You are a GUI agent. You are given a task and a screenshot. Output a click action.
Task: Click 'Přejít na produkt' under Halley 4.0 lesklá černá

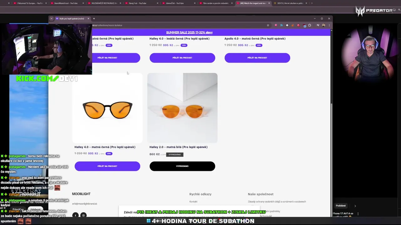pos(182,58)
